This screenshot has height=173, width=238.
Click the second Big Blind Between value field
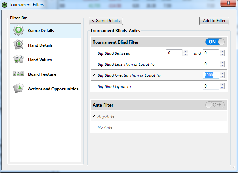[211, 53]
